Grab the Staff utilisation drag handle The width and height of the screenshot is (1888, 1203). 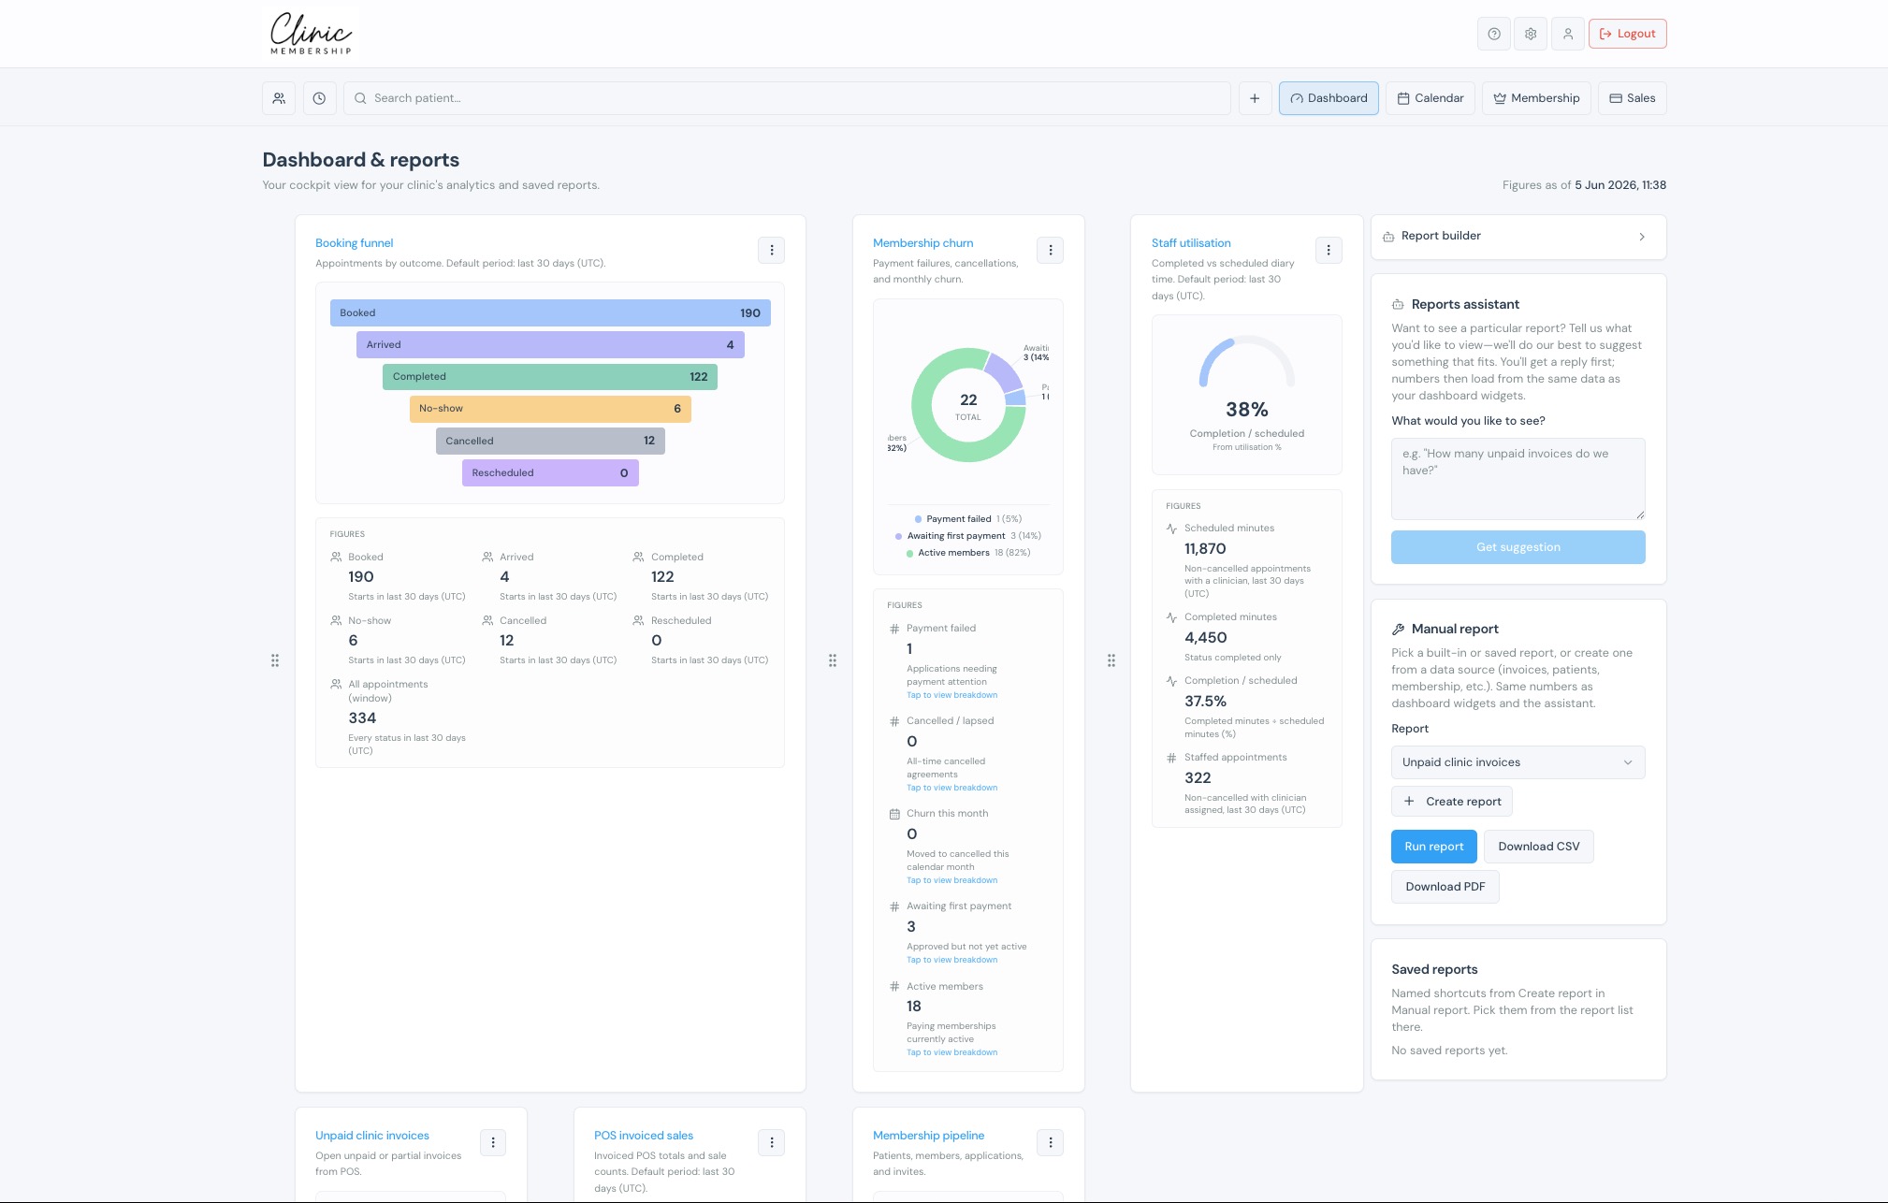click(1111, 660)
